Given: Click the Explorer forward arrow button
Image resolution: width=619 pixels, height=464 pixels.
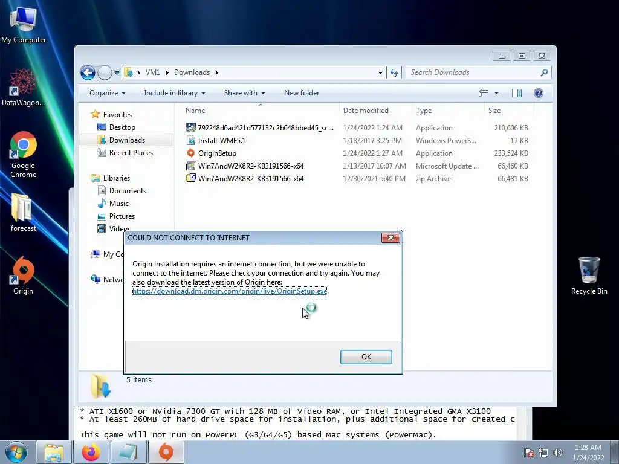Looking at the screenshot, I should click(105, 72).
